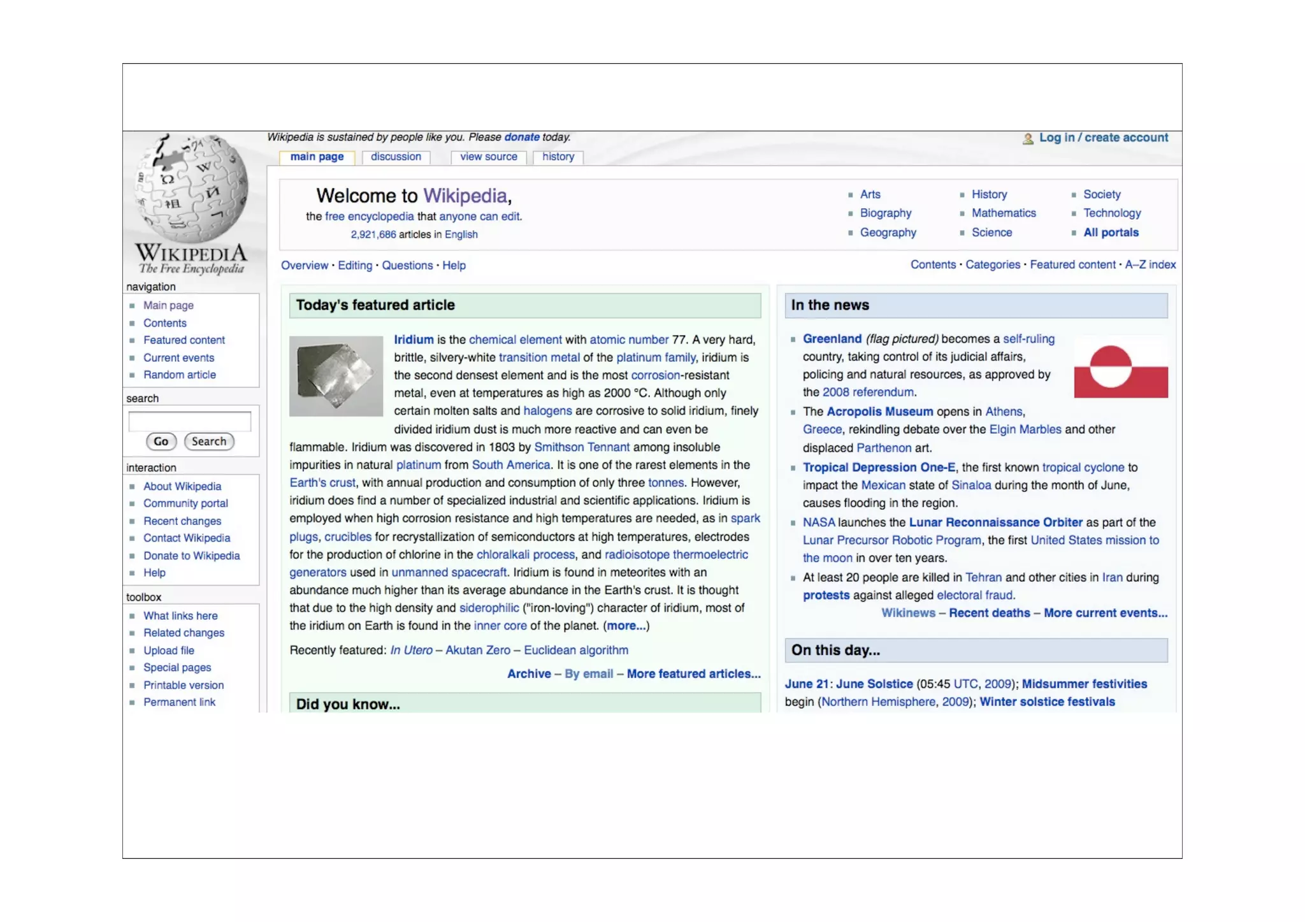This screenshot has height=922, width=1305.
Task: Open featured article Archive link
Action: (529, 673)
